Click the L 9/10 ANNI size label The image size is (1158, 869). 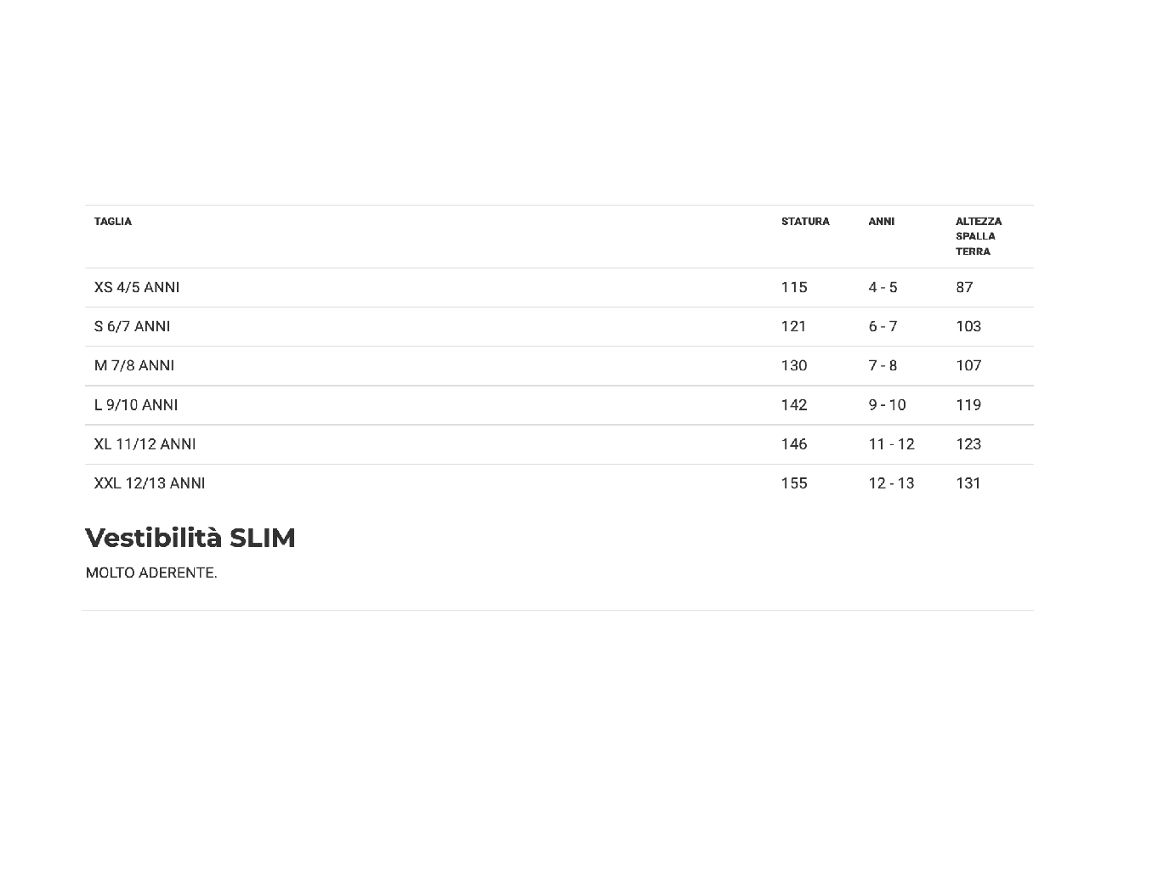136,405
